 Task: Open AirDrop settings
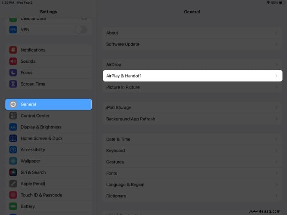point(193,65)
